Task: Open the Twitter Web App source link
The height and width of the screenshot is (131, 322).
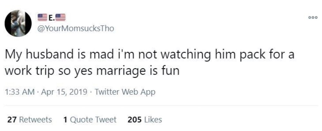Action: click(x=125, y=92)
